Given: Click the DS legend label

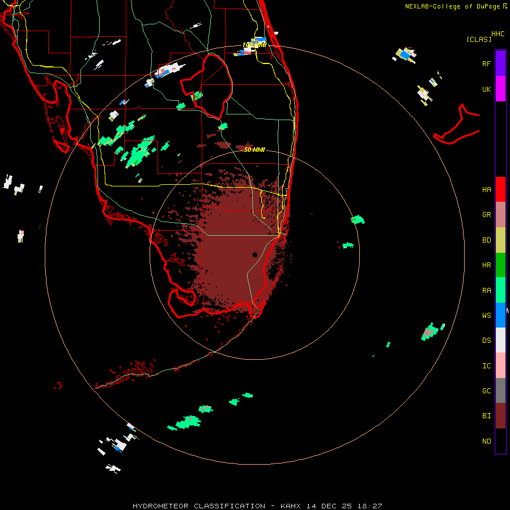Looking at the screenshot, I should (486, 341).
